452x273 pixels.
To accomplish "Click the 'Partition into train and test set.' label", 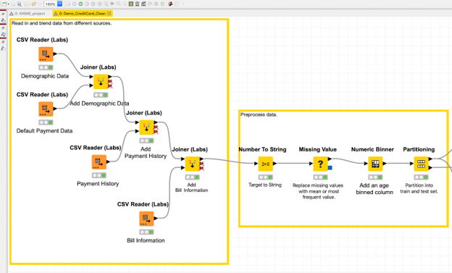I will 419,188.
